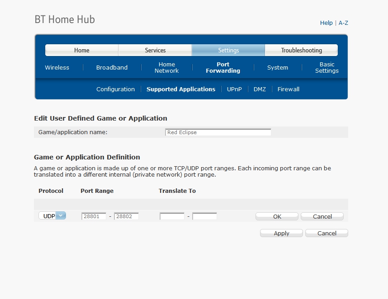Open the Services tab
This screenshot has width=388, height=299.
(155, 50)
